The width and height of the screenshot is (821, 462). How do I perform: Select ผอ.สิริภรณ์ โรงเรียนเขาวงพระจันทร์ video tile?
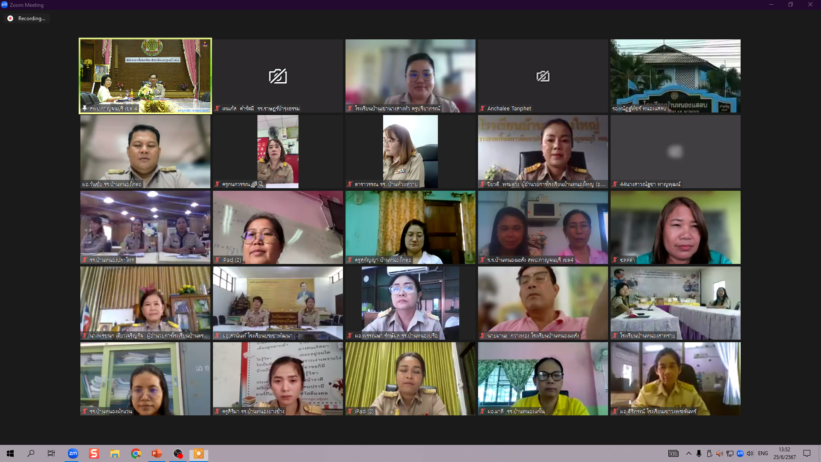[x=676, y=379]
